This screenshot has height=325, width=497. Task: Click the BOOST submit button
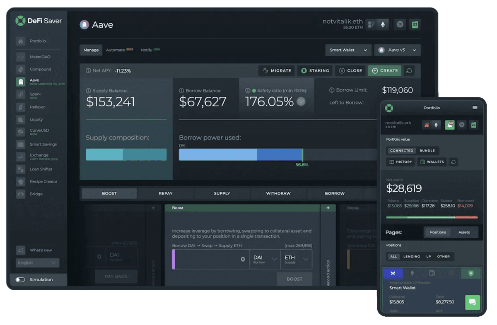[294, 279]
